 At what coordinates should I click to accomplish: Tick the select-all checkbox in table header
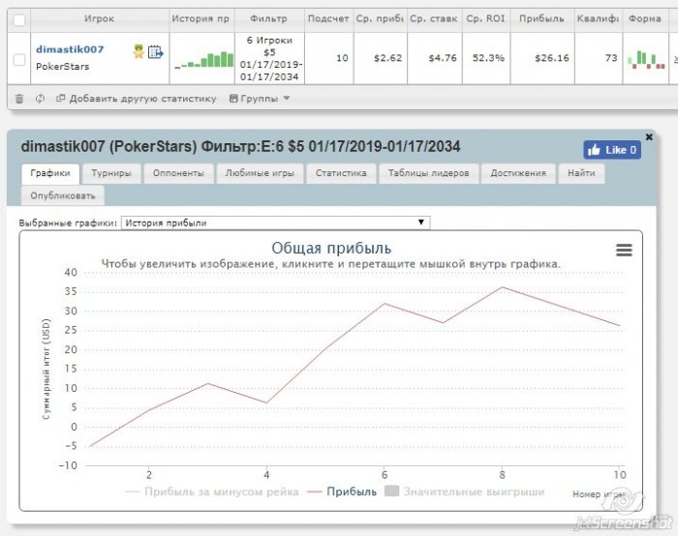pyautogui.click(x=19, y=18)
